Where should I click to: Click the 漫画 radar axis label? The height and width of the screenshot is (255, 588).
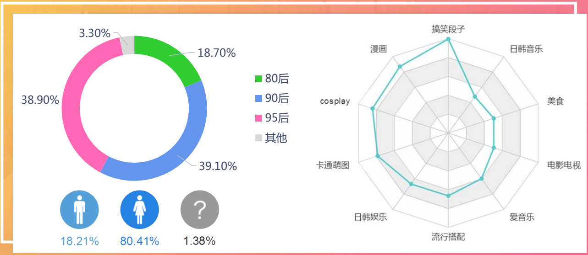pos(379,49)
